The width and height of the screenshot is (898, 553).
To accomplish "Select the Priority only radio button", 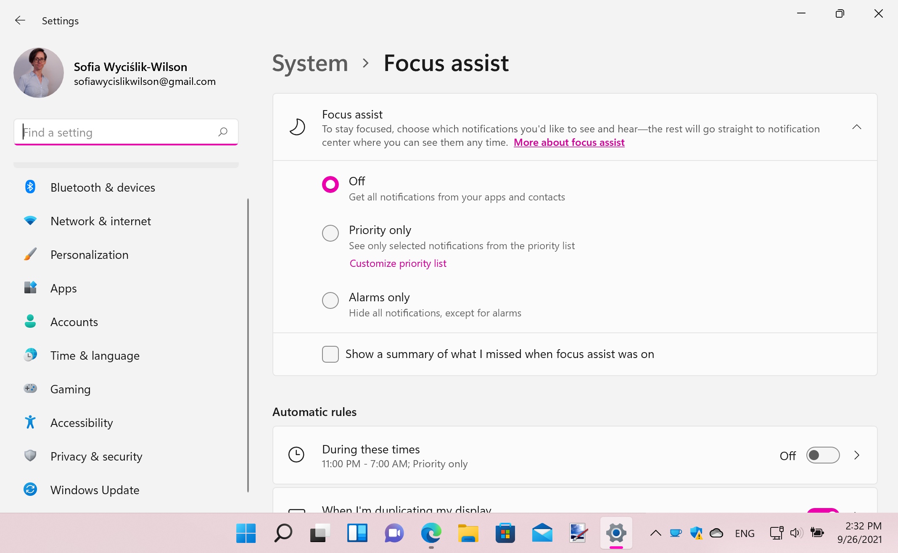I will pos(330,233).
